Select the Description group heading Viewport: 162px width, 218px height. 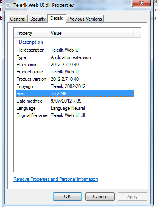tap(31, 42)
